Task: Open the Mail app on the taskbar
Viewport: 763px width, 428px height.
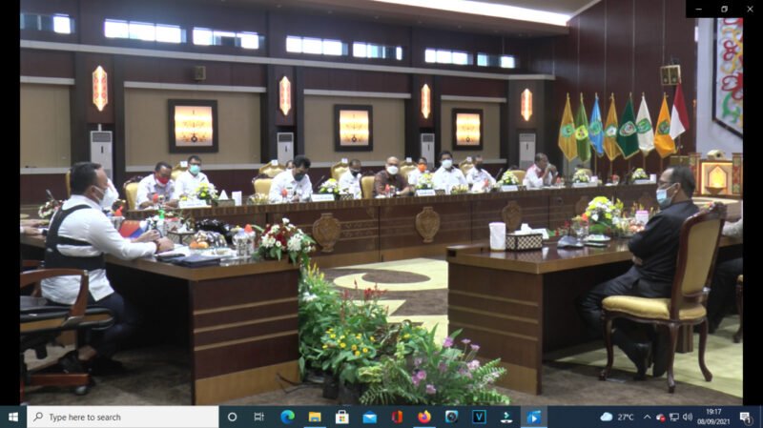Action: [369, 417]
